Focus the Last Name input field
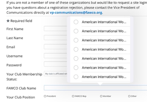The width and height of the screenshot is (147, 102). click(56, 37)
